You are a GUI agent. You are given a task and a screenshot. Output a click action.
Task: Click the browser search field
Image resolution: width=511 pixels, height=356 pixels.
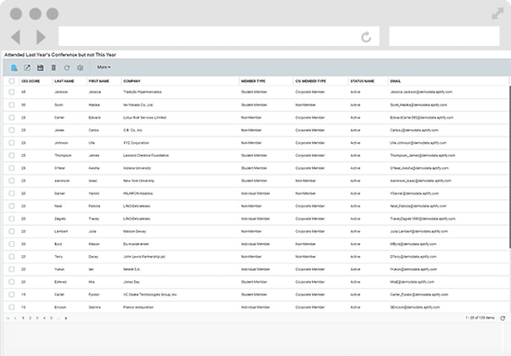click(444, 36)
